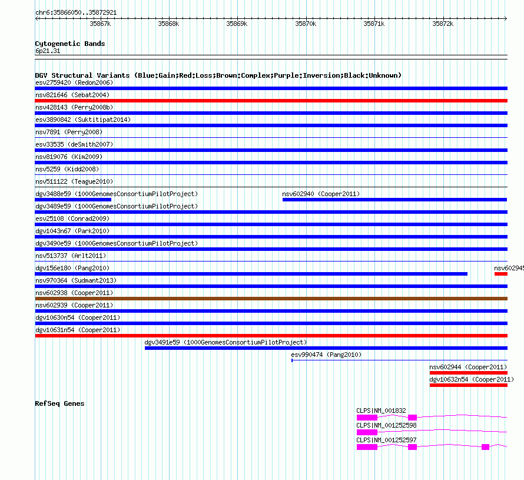This screenshot has height=480, width=524.
Task: Open esv33535 (deSmith2007) variant label
Action: coord(74,144)
